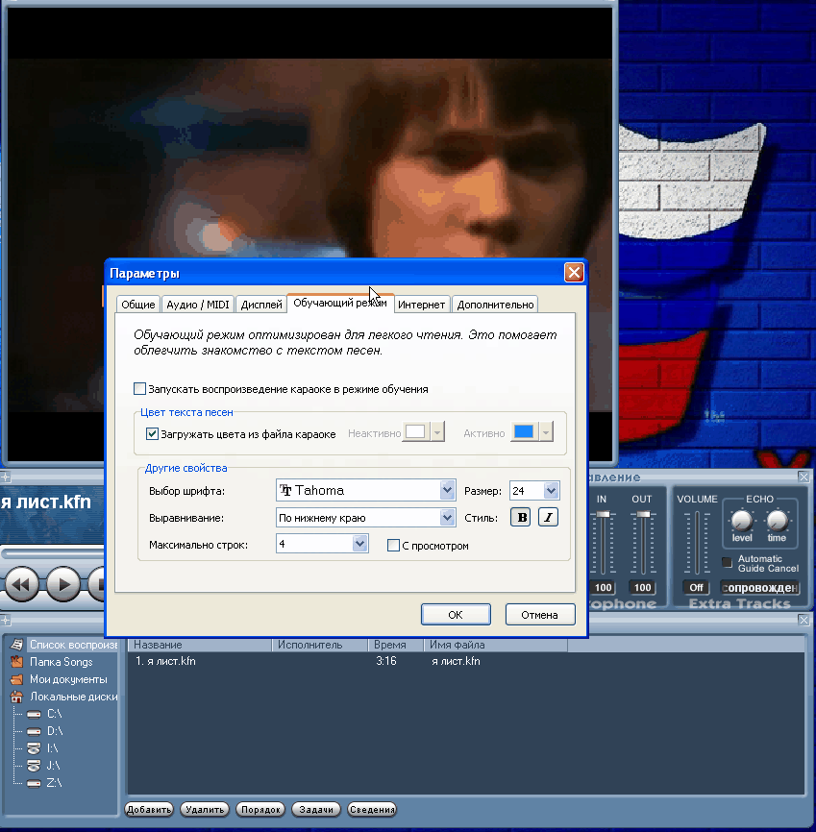The width and height of the screenshot is (816, 832).
Task: Close the Параметры dialog
Action: [574, 273]
